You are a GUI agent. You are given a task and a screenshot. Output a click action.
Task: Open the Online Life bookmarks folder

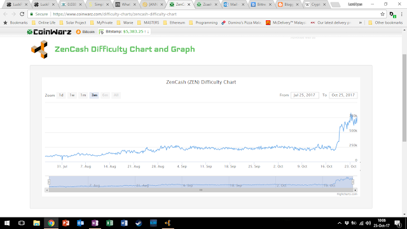[44, 23]
